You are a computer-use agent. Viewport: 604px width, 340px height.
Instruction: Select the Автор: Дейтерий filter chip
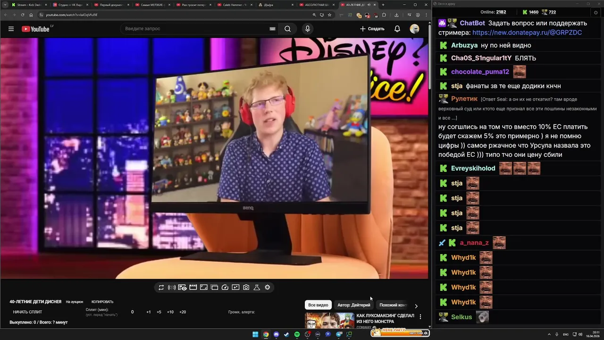pyautogui.click(x=354, y=305)
